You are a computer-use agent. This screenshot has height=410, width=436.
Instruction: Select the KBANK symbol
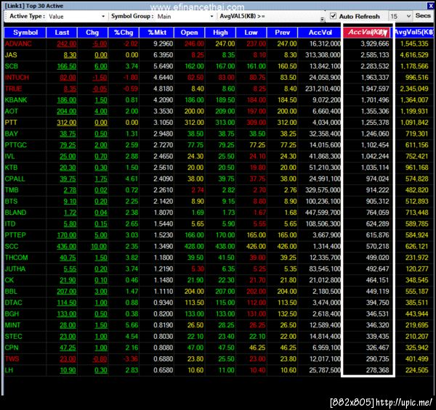click(16, 100)
